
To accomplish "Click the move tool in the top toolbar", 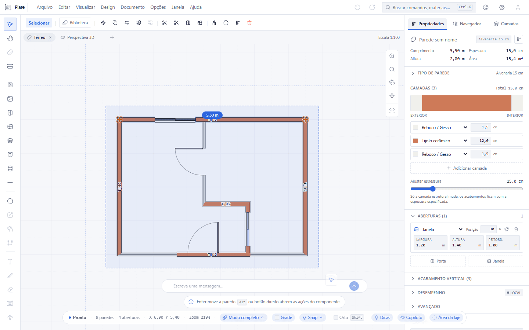I will pos(103,23).
